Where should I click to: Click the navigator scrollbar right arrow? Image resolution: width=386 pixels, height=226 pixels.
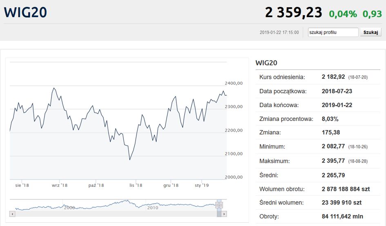click(x=224, y=214)
